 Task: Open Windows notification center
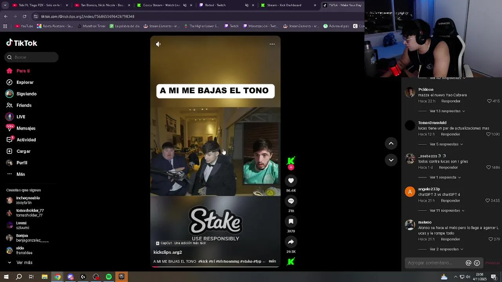point(494,277)
